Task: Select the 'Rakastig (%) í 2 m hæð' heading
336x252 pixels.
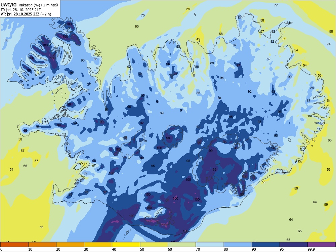Action: [38, 5]
